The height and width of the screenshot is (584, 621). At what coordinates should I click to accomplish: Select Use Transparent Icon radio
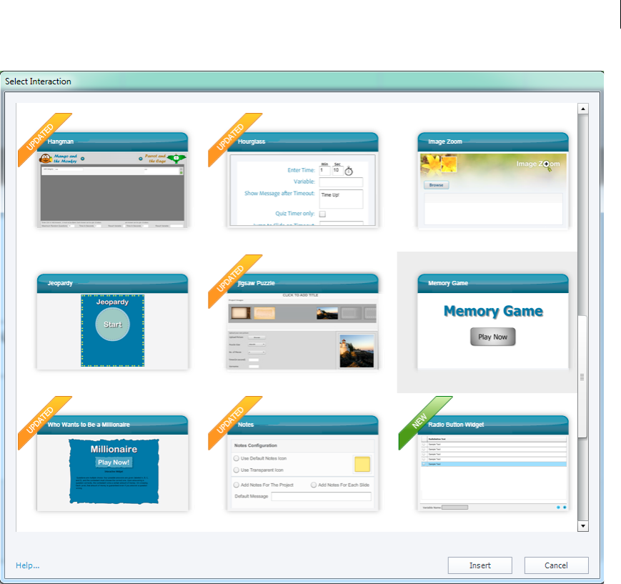point(237,470)
